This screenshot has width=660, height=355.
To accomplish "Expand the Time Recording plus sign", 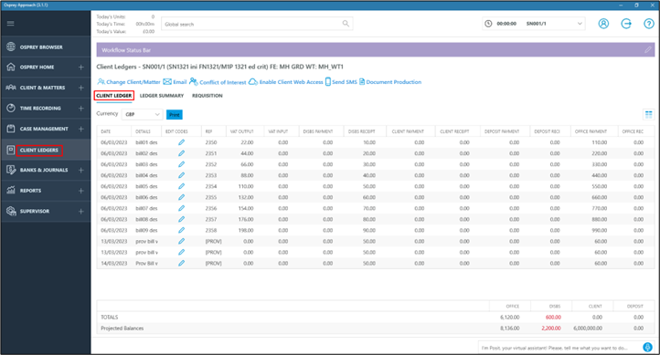I will coord(80,109).
